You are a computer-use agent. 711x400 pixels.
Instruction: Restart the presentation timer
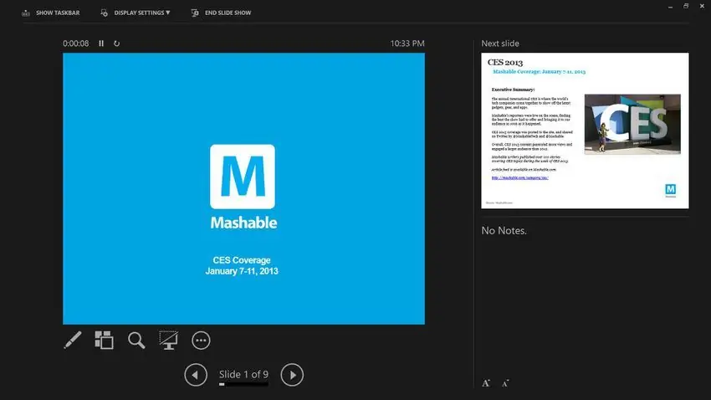click(116, 44)
